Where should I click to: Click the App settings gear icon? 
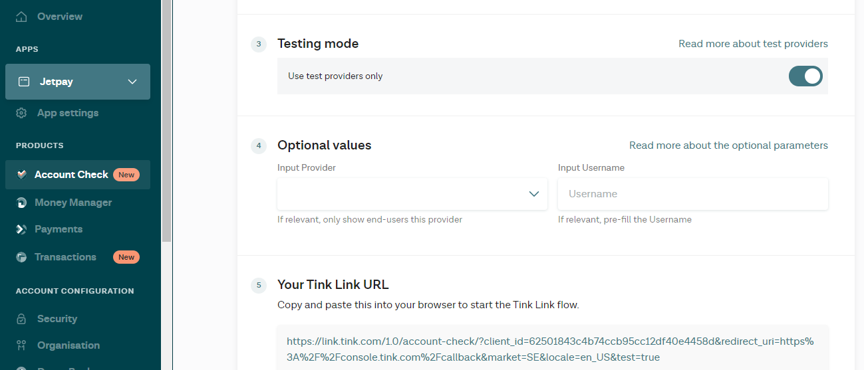21,113
